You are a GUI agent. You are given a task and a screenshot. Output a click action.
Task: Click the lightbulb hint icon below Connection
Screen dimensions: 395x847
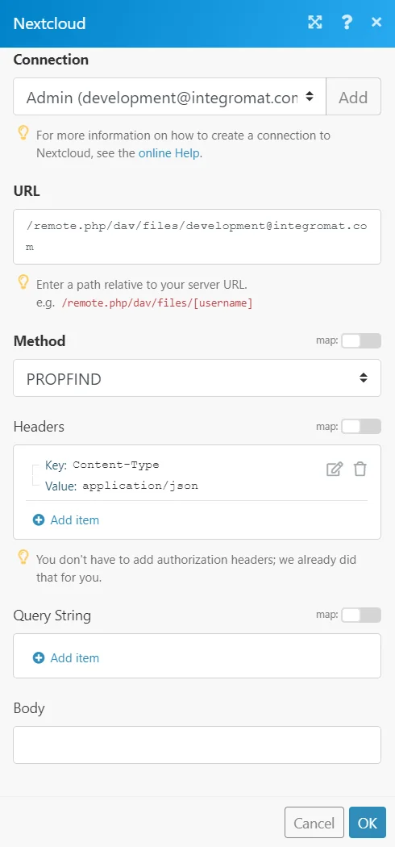[x=23, y=133]
